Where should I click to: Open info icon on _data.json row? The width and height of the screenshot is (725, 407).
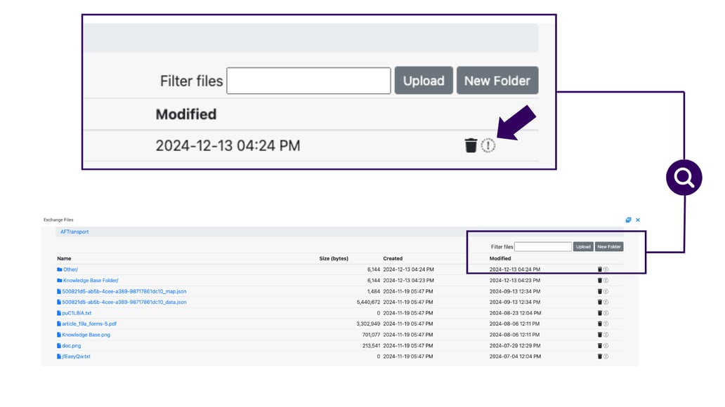pos(606,302)
